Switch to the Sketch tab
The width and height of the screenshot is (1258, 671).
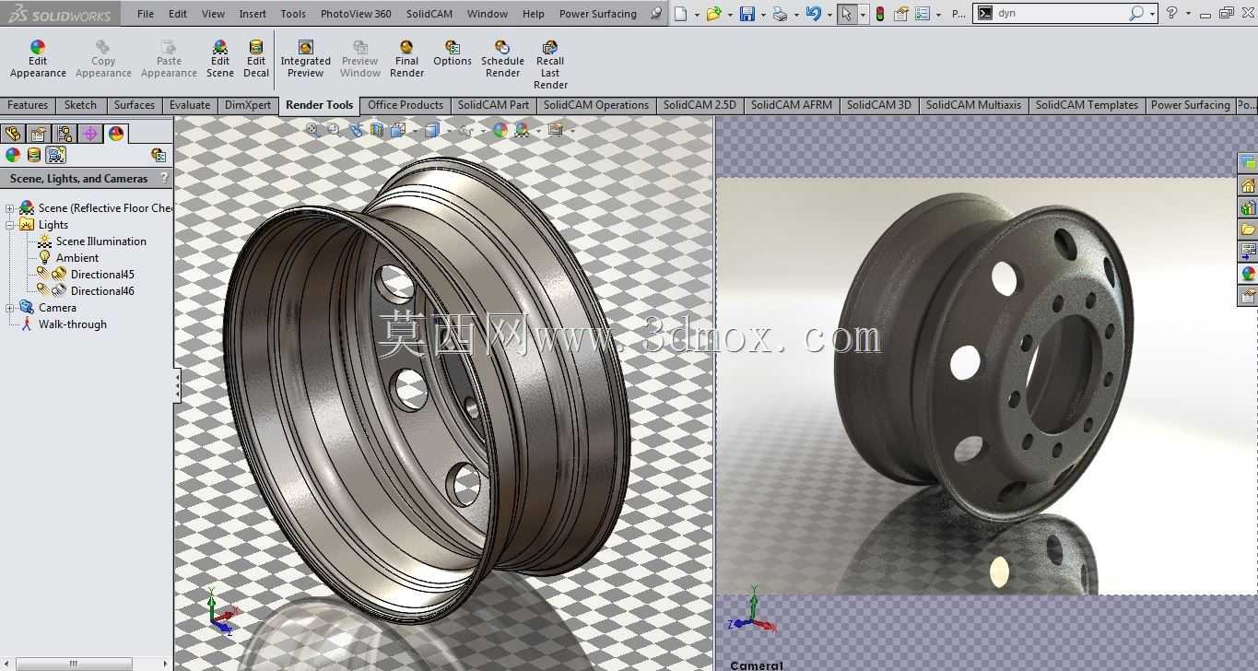pos(80,105)
